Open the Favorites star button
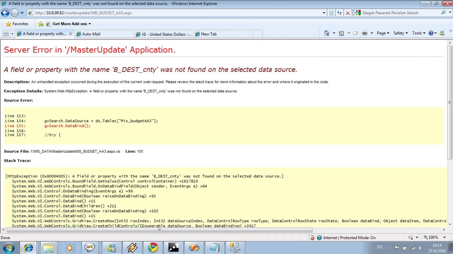Viewport: 453px width, 254px height. point(17,24)
